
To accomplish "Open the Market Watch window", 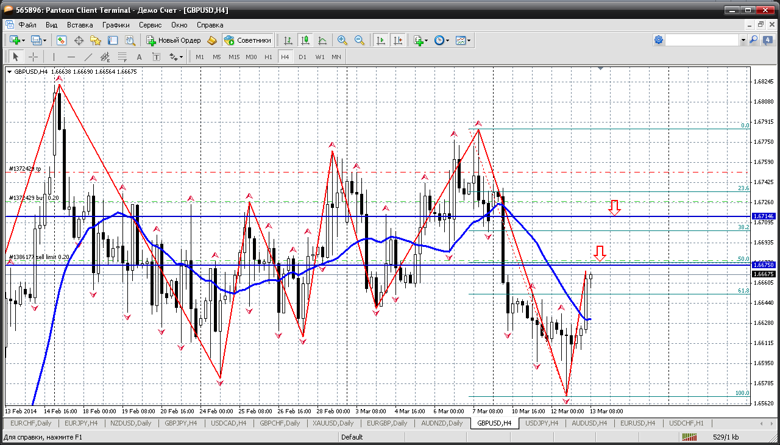I will click(62, 40).
